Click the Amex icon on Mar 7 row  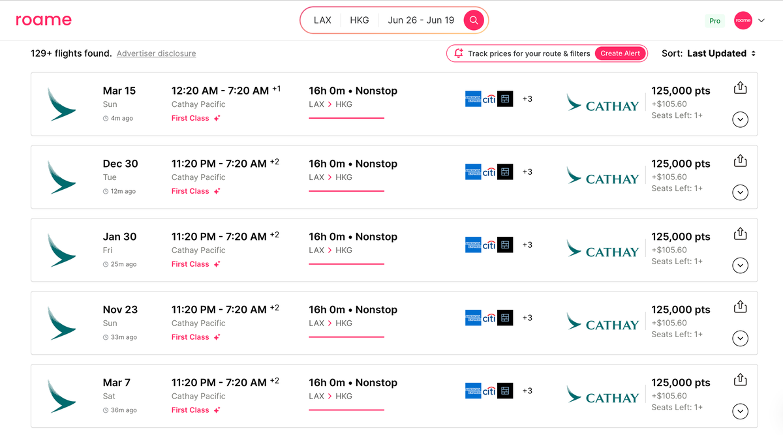coord(473,391)
